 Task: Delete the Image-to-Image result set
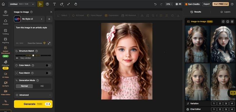click(232, 22)
